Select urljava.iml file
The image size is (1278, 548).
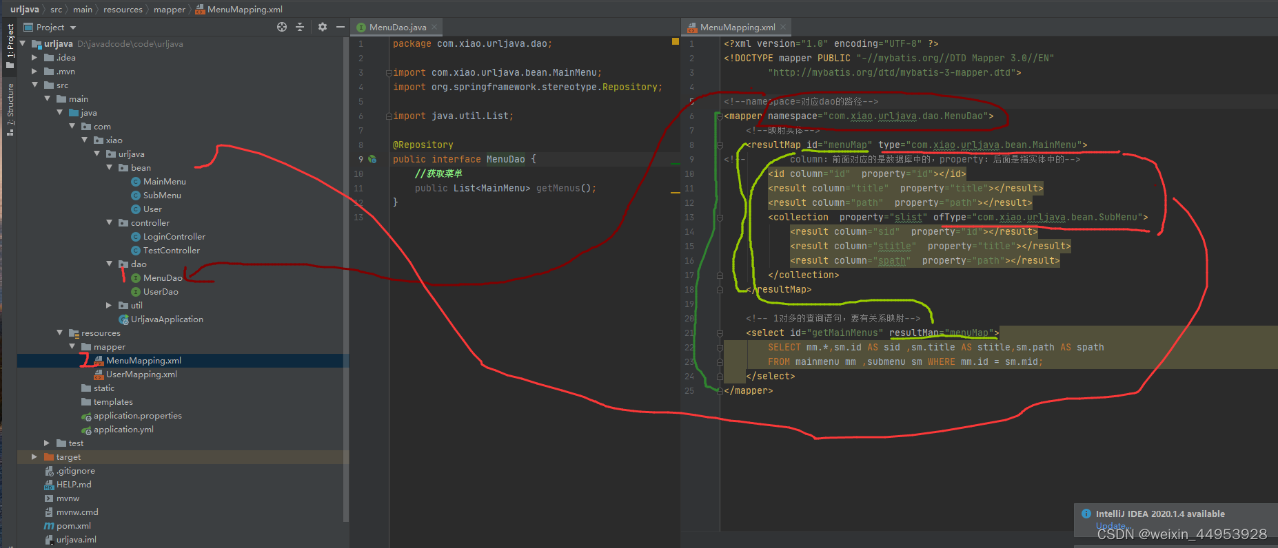pos(76,540)
